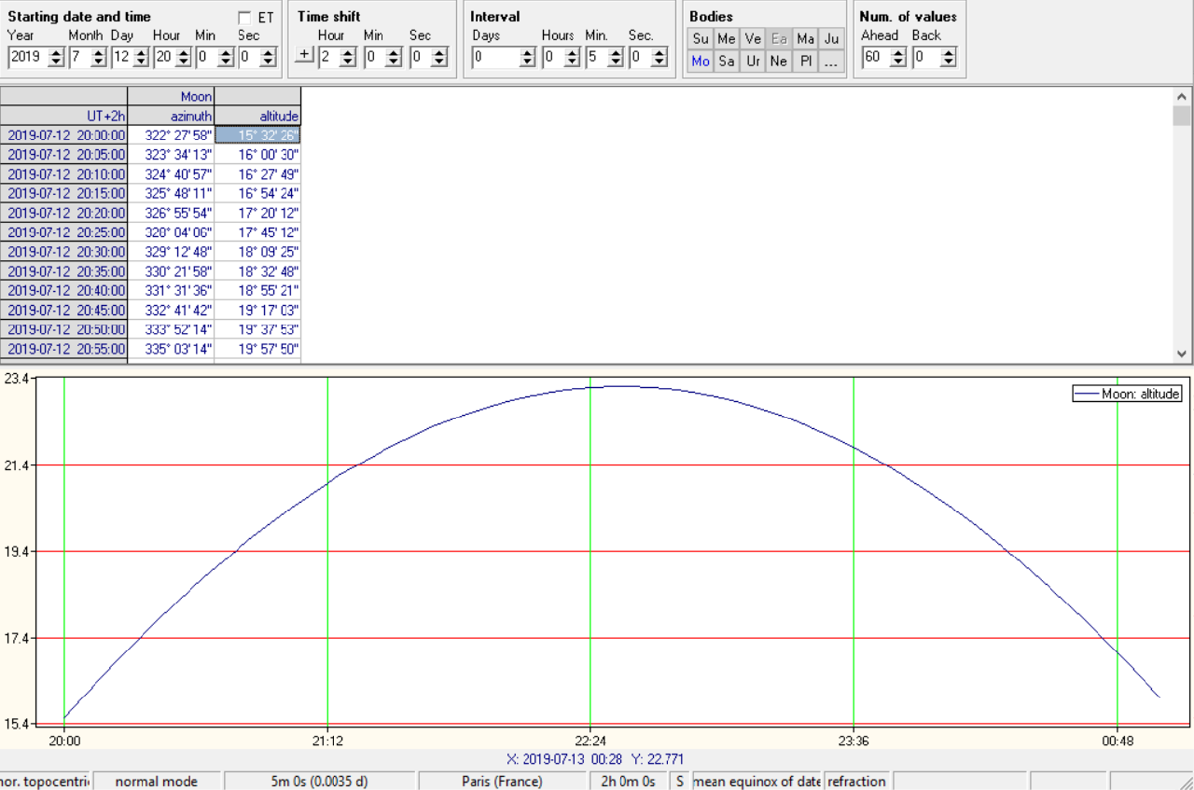The image size is (1194, 790).
Task: Click the Back values input field
Action: (925, 57)
